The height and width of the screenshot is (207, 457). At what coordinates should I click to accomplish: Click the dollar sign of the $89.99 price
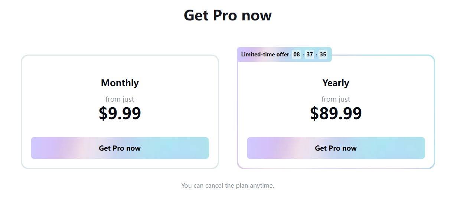tap(314, 113)
